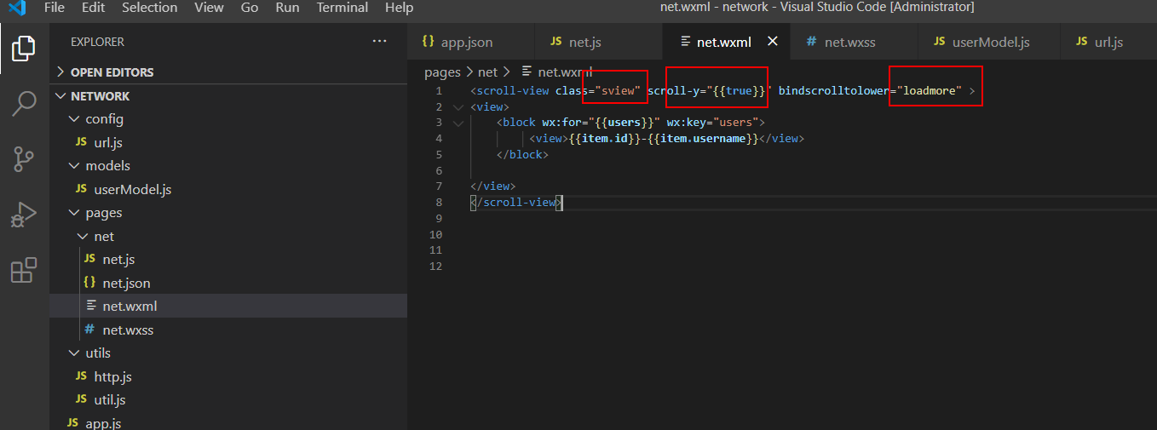This screenshot has width=1157, height=430.
Task: Fold the scroll-view block at line 2
Action: coord(458,106)
